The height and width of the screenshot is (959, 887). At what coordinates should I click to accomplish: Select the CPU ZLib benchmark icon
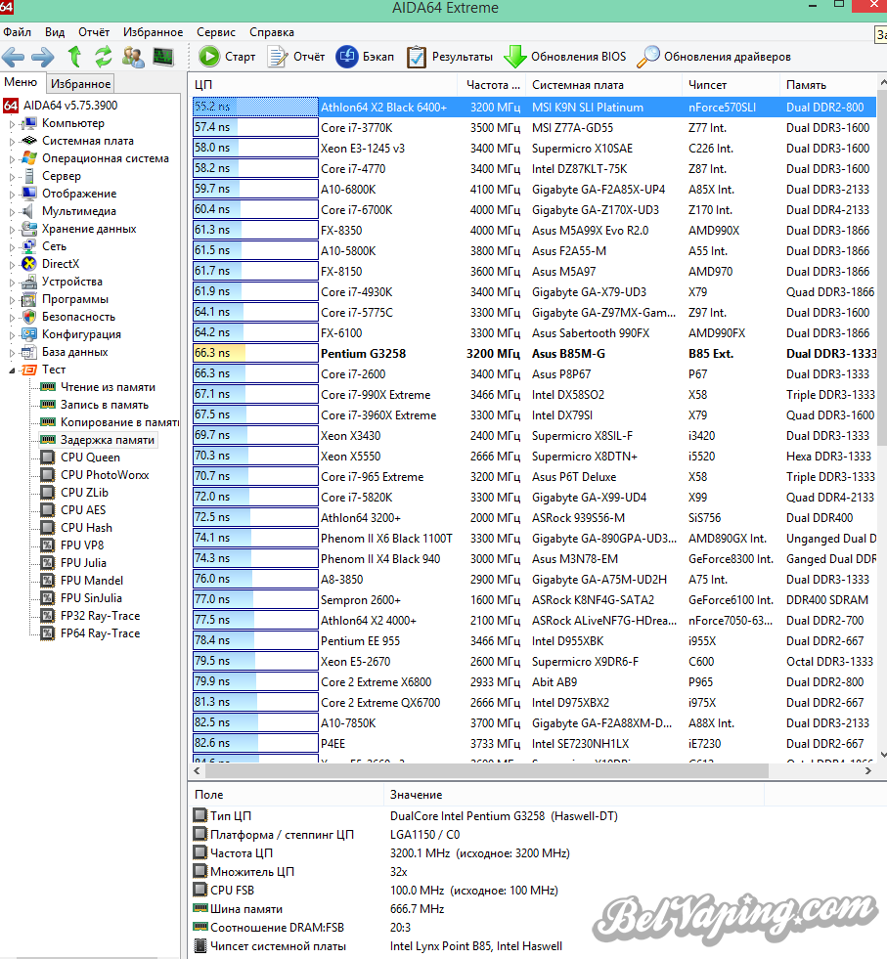coord(47,493)
